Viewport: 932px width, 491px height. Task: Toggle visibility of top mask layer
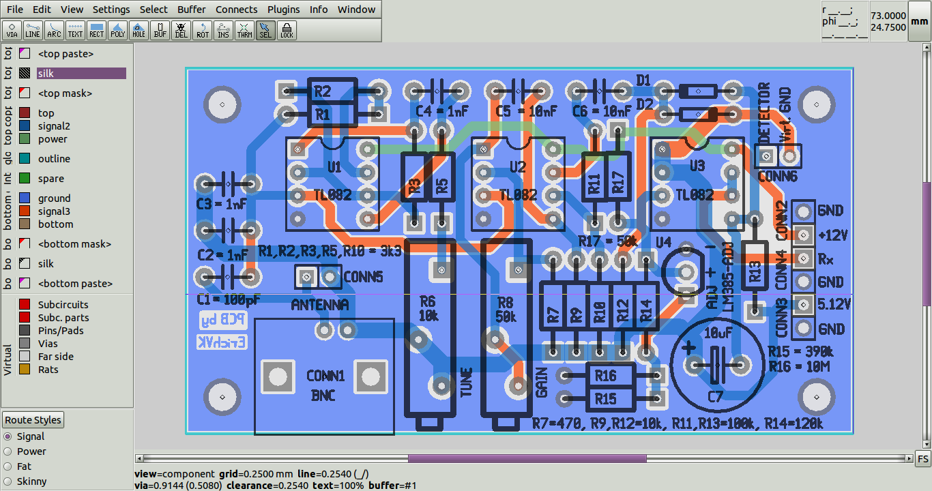(x=25, y=93)
